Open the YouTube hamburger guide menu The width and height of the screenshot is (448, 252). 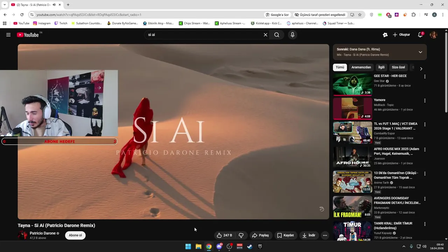[x=8, y=35]
